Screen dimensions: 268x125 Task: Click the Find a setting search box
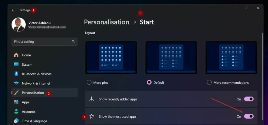[x=44, y=41]
